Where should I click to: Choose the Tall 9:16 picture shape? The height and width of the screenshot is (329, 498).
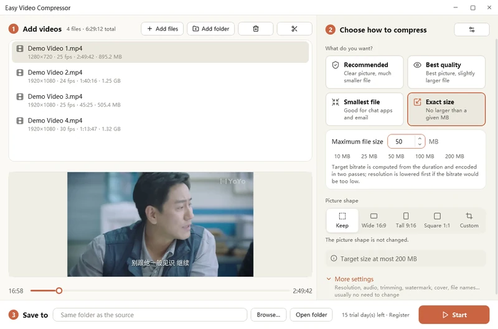click(x=406, y=220)
